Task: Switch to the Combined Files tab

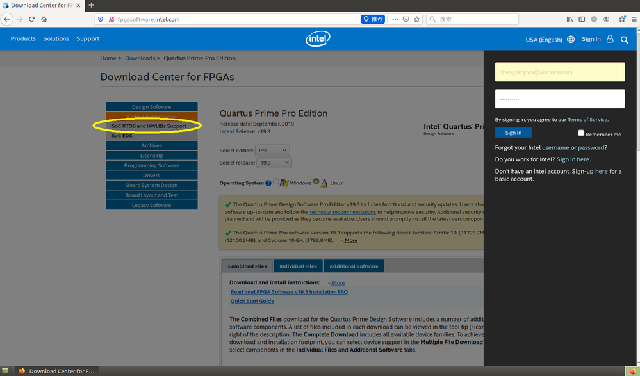Action: point(247,266)
